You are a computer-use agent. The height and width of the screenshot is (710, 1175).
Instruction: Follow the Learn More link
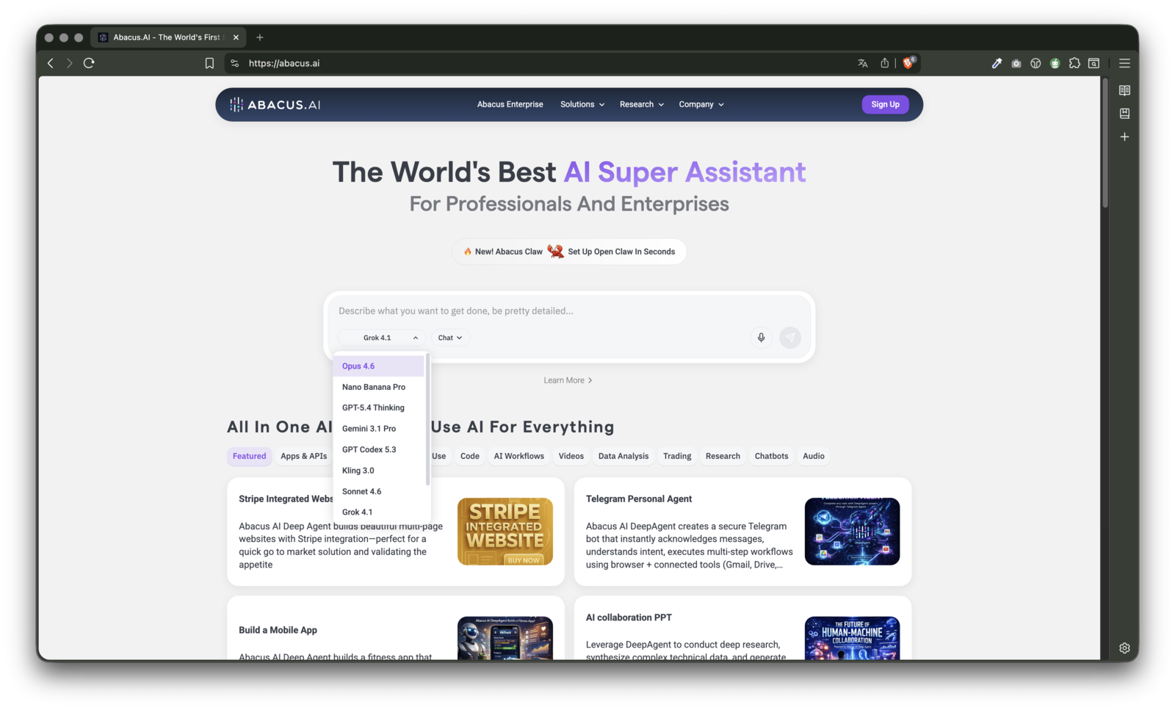(568, 380)
